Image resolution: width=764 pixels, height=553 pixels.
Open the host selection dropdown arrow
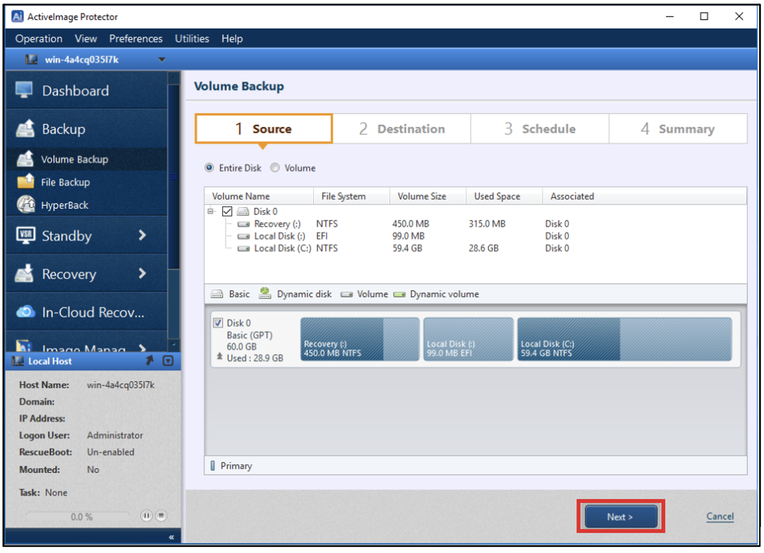(x=162, y=59)
